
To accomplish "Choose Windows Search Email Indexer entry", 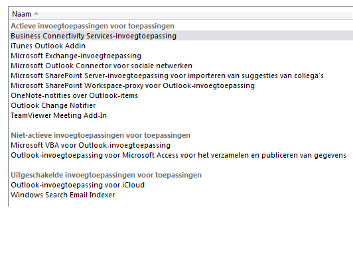I will (181, 195).
